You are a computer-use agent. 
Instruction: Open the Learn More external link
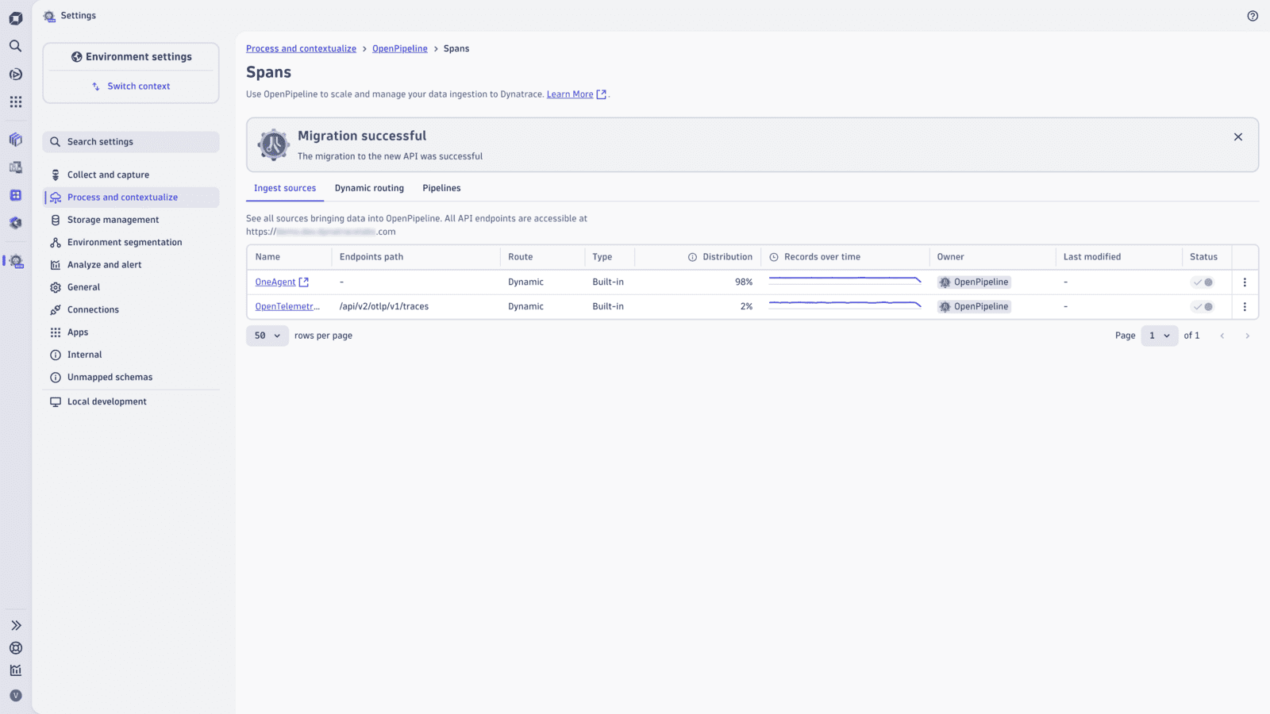pyautogui.click(x=570, y=94)
